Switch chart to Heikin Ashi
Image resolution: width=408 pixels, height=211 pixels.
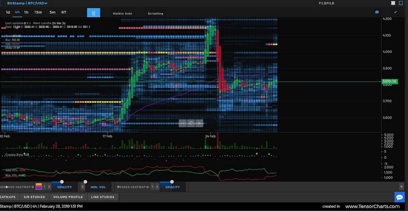click(122, 14)
